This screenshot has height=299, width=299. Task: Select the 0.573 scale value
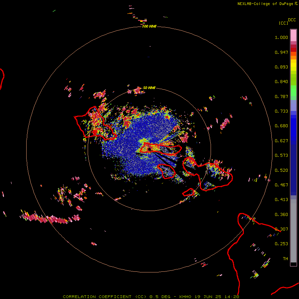click(x=281, y=155)
